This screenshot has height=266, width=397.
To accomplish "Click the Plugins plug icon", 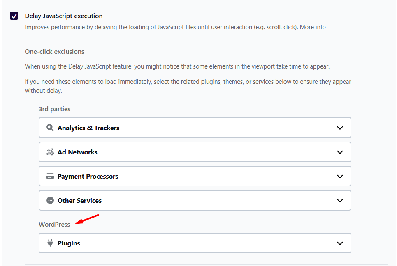I will coord(50,243).
